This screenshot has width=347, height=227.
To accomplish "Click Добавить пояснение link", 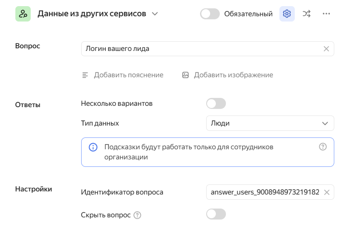I will [x=128, y=75].
